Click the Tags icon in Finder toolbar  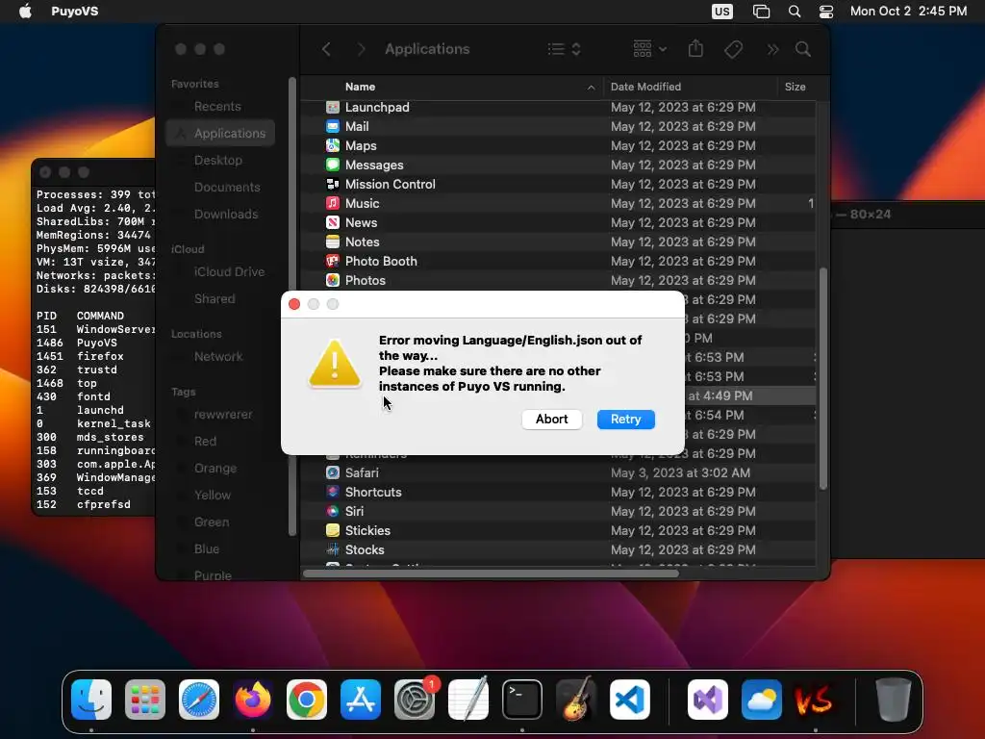coord(733,49)
